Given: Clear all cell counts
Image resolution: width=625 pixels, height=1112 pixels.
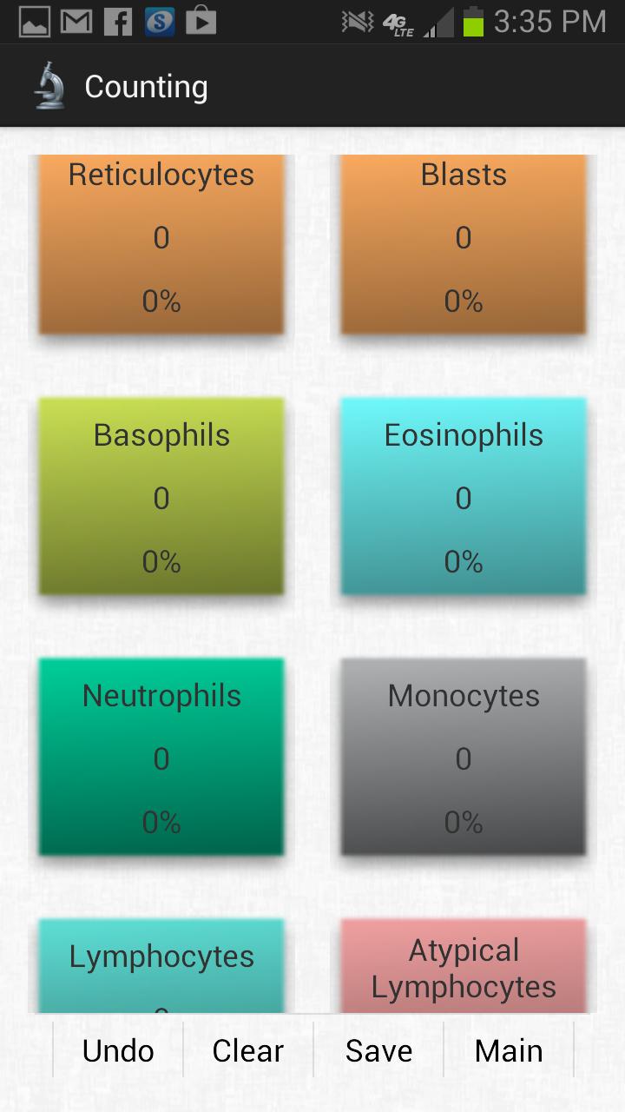Looking at the screenshot, I should click(248, 1050).
